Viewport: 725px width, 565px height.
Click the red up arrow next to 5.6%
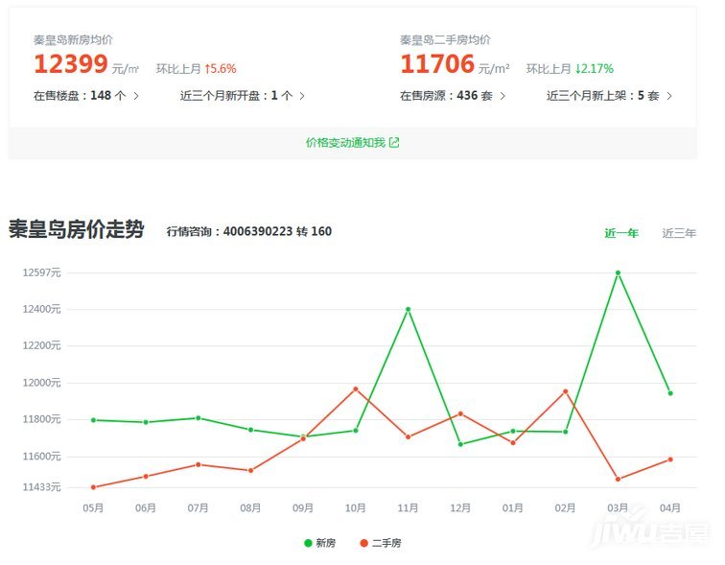click(x=207, y=69)
